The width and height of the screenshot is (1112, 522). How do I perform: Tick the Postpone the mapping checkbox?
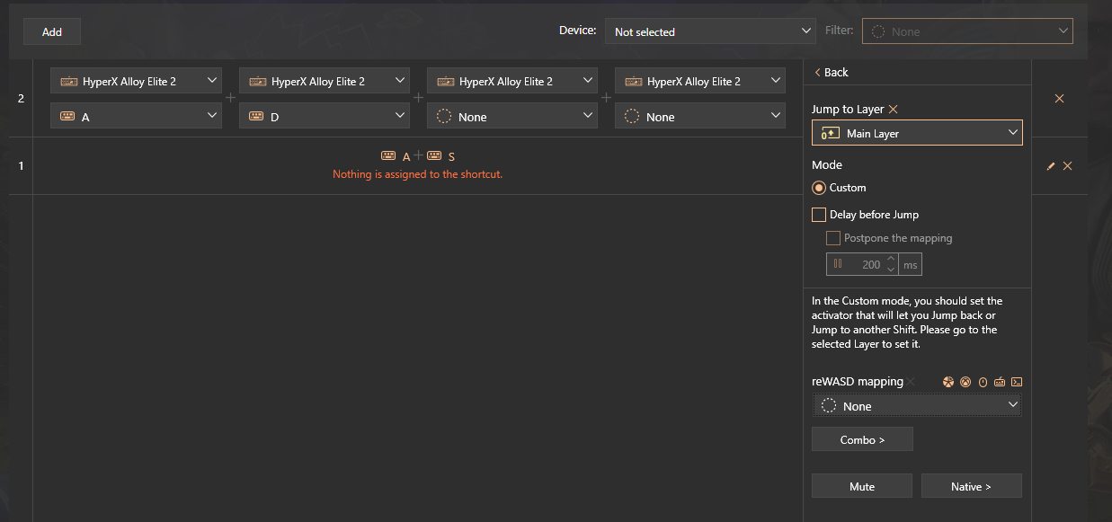coord(832,238)
